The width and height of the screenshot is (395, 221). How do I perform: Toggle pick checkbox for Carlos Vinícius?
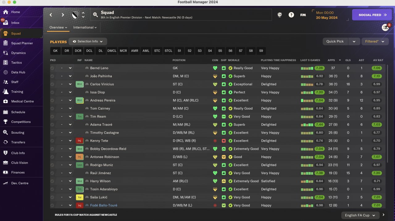point(52,84)
